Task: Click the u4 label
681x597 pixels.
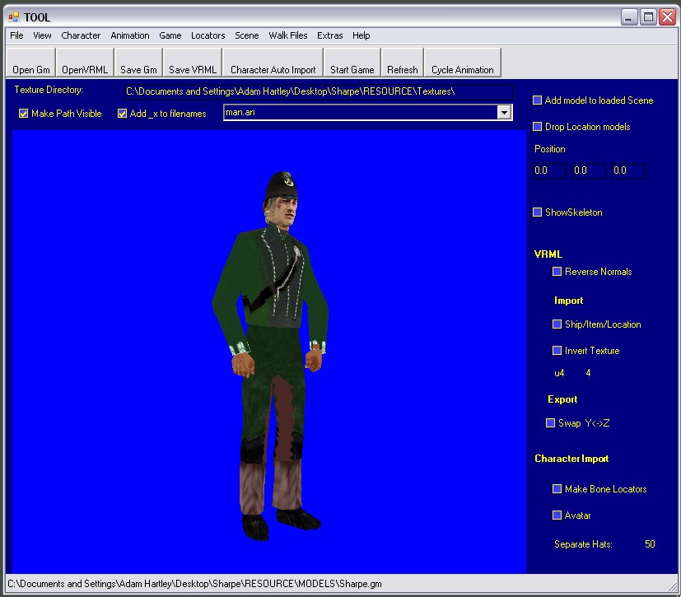Action: click(x=559, y=373)
